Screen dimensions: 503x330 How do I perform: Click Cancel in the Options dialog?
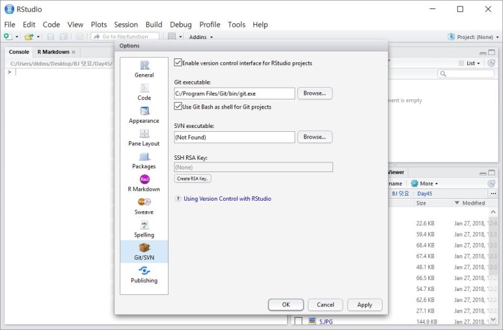pos(325,305)
